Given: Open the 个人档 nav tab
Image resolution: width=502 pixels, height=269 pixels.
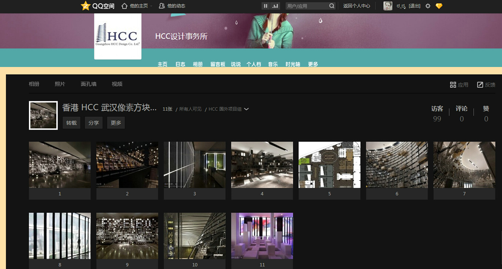Looking at the screenshot, I should click(254, 64).
